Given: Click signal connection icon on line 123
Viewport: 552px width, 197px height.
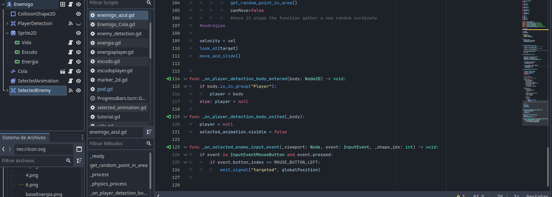Looking at the screenshot, I should (169, 147).
